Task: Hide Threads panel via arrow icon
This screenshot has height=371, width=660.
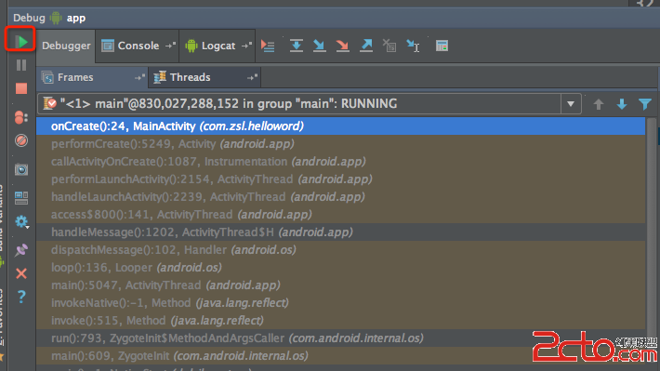Action: click(252, 77)
